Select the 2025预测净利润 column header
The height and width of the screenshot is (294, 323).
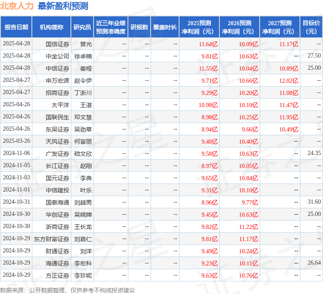pyautogui.click(x=199, y=27)
